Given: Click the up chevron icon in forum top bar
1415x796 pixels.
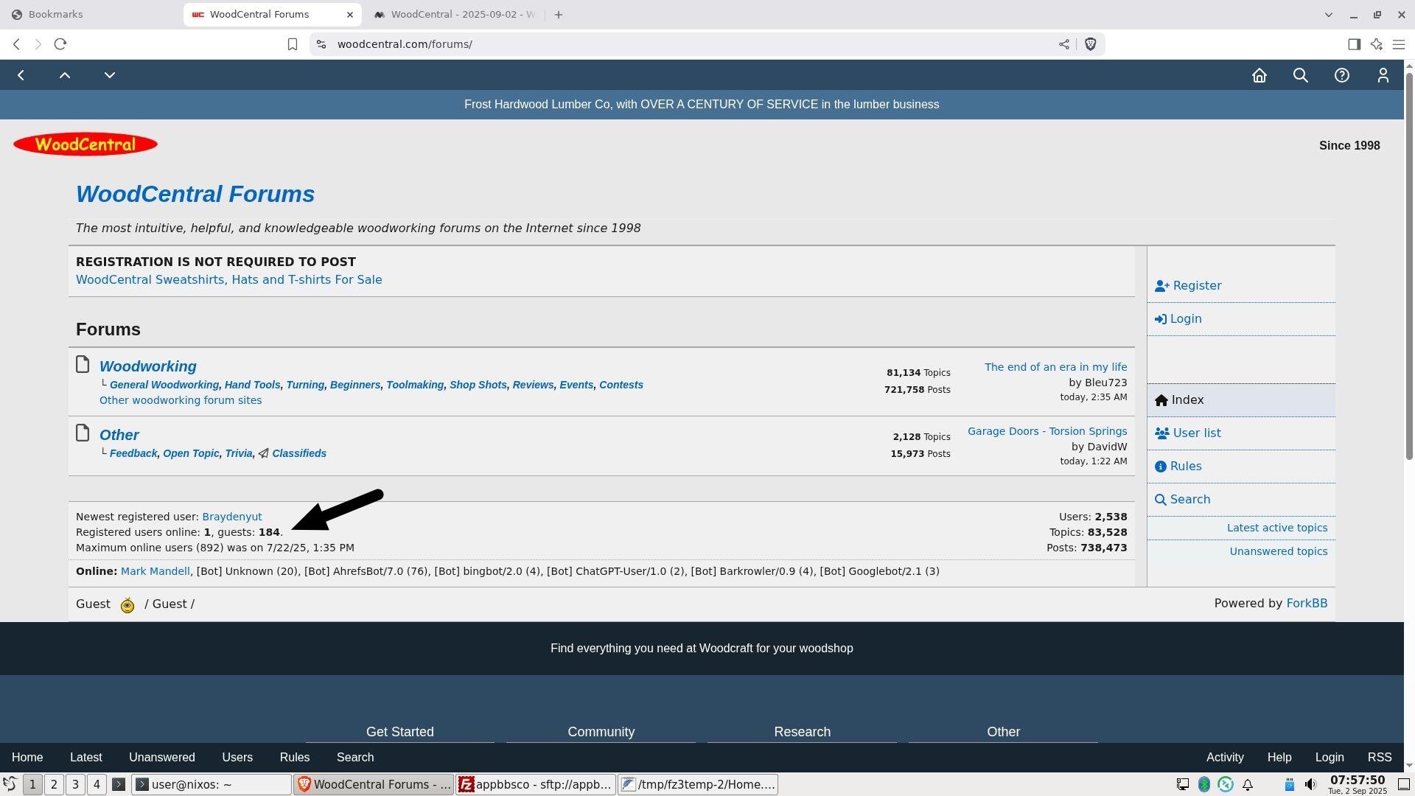Looking at the screenshot, I should [x=65, y=75].
